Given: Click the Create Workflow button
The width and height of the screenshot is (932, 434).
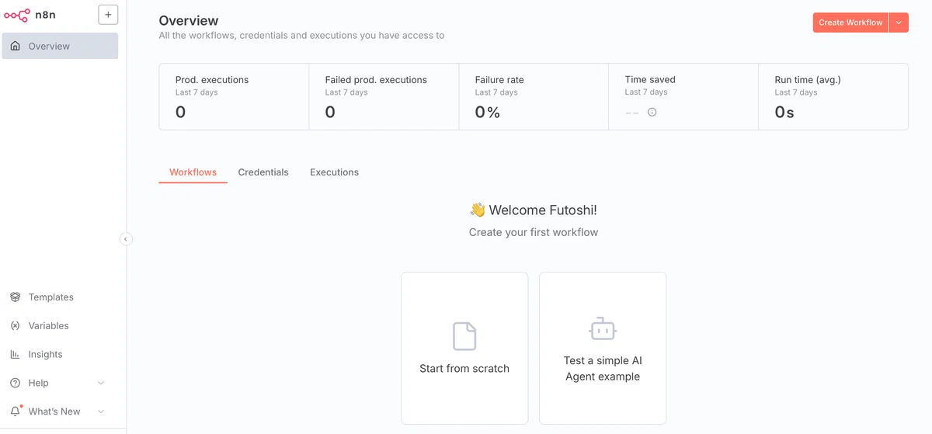Looking at the screenshot, I should [x=850, y=23].
